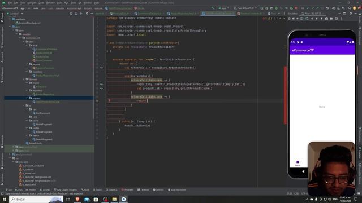
Task: Select HomeFragment in the project tree
Action: pos(42,125)
